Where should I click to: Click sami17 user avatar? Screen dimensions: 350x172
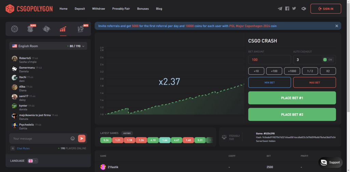(14, 97)
